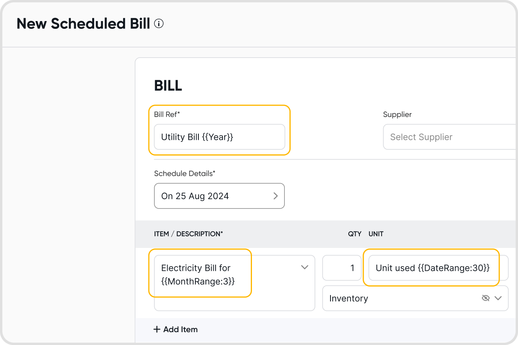
Task: Expand the Inventory account dropdown arrow
Action: pos(498,298)
